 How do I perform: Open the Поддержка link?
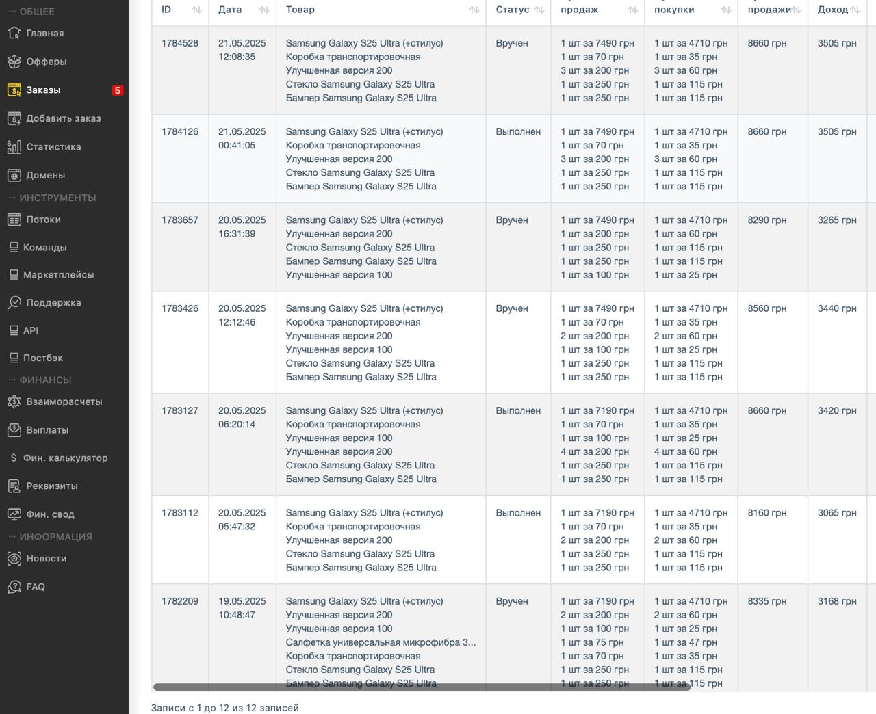[53, 302]
